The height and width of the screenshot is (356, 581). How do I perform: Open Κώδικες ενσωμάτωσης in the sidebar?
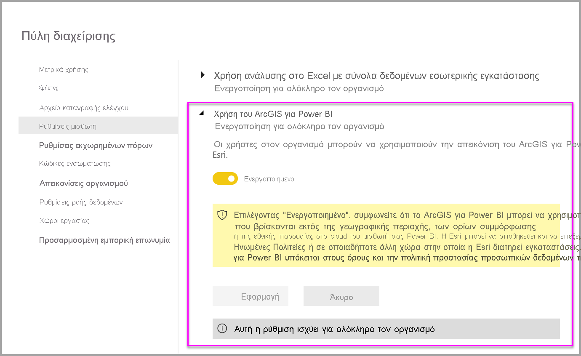75,163
